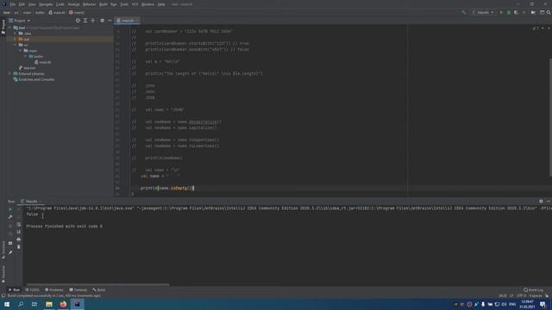This screenshot has width=552, height=310.
Task: Toggle the Project tool window side tab
Action: (3, 27)
